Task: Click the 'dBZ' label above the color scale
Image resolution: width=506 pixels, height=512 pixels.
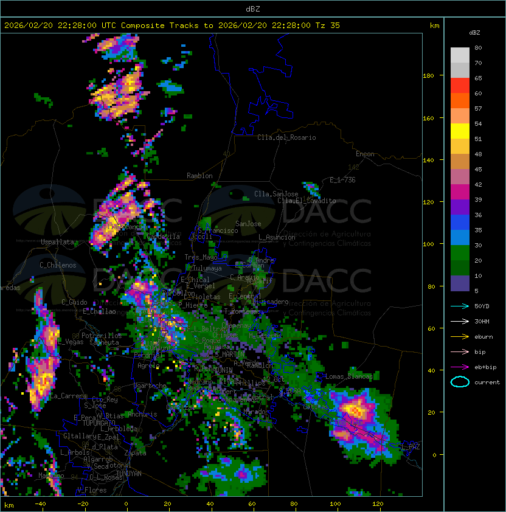Action: (474, 33)
